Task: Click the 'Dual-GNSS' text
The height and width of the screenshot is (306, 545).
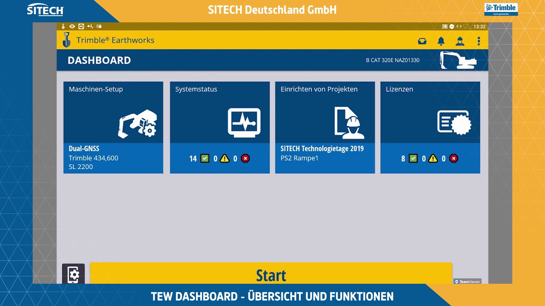Action: pyautogui.click(x=84, y=149)
